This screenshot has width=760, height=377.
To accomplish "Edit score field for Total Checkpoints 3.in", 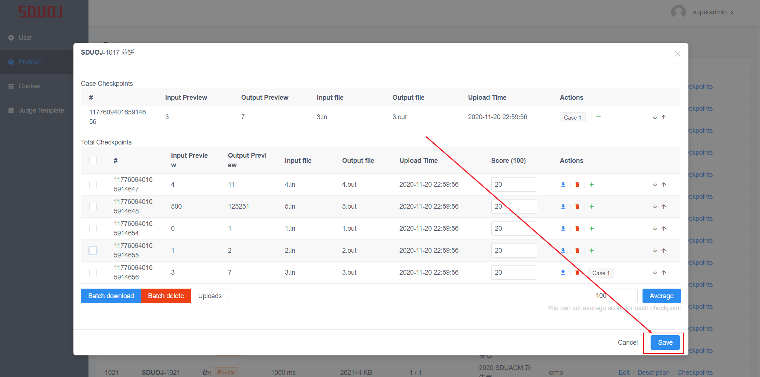I will (514, 272).
